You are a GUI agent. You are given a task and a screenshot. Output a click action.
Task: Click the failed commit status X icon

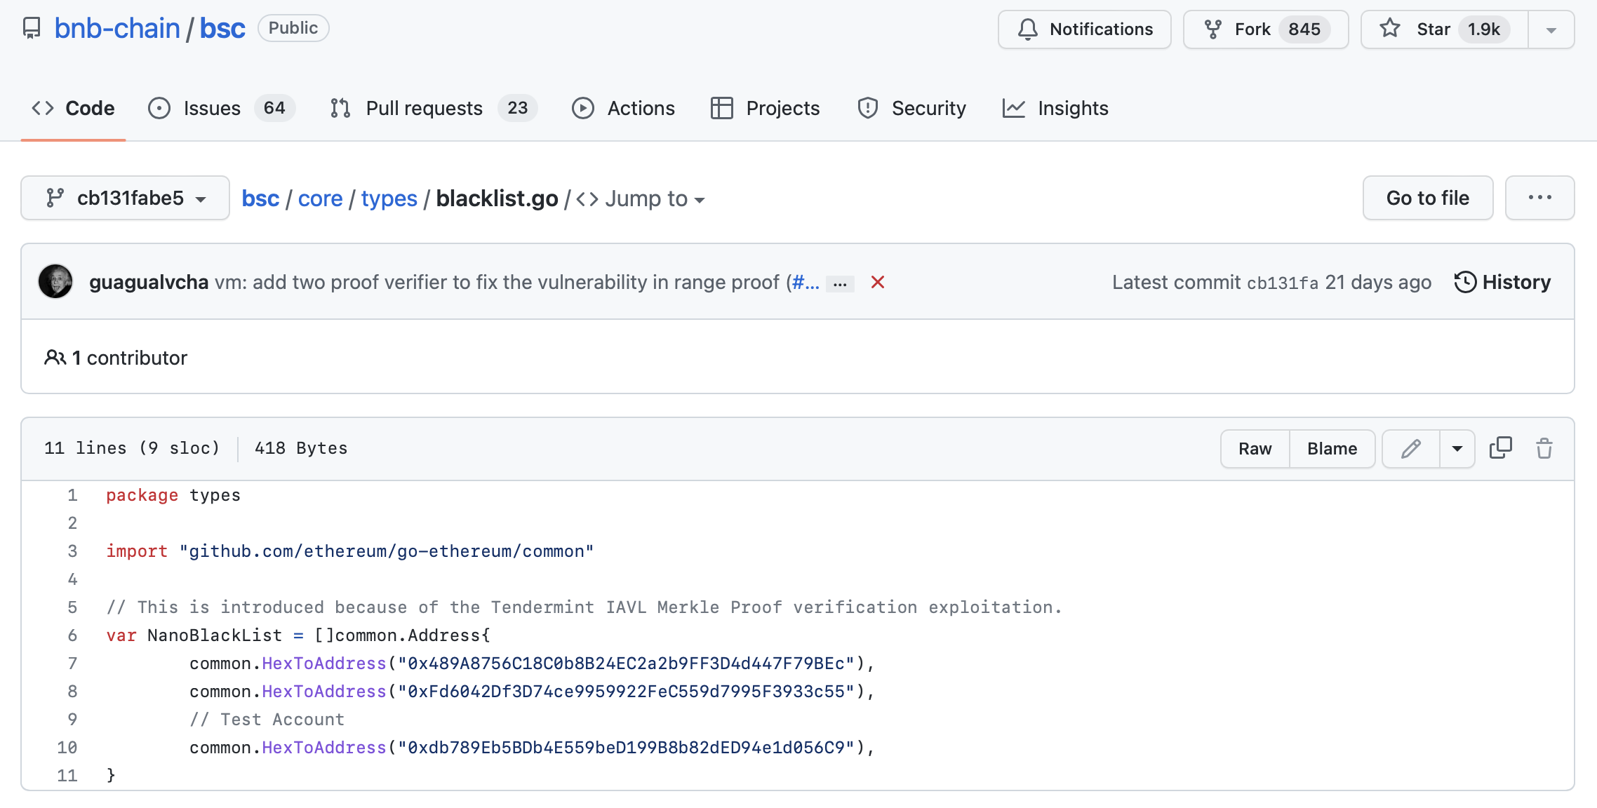pyautogui.click(x=877, y=282)
